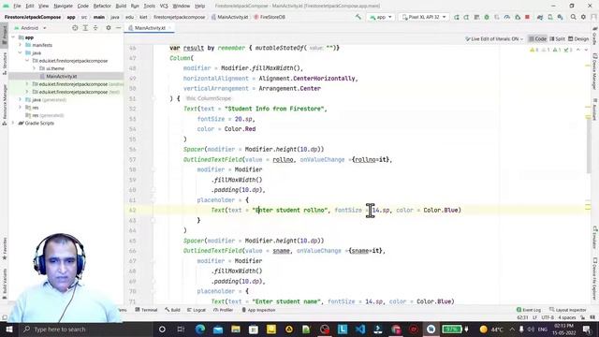Click the green Debug bug icon
This screenshot has width=599, height=337.
(x=487, y=17)
